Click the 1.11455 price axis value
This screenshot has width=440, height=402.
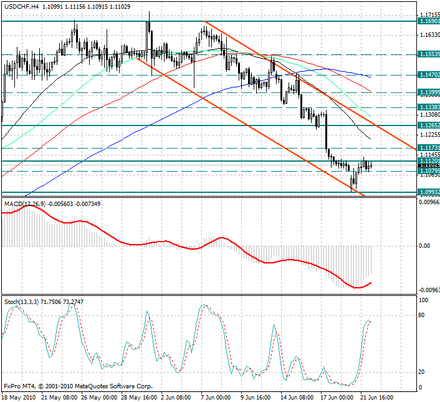click(x=429, y=155)
